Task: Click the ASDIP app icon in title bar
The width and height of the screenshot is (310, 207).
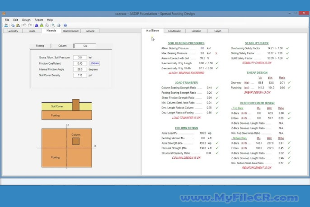Action: [4, 14]
